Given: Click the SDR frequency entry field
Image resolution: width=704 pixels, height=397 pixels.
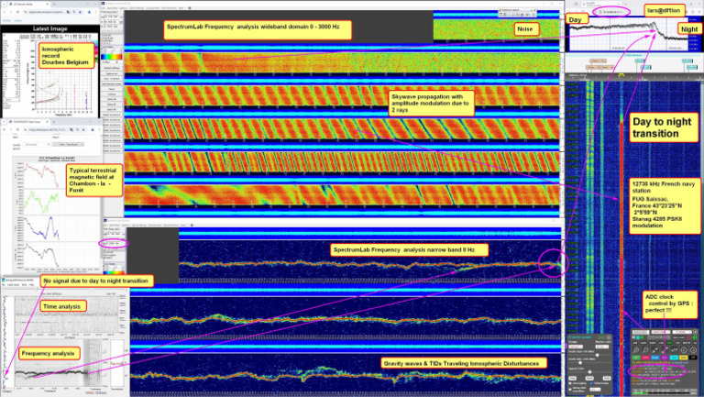Looking at the screenshot, I should coord(641,332).
